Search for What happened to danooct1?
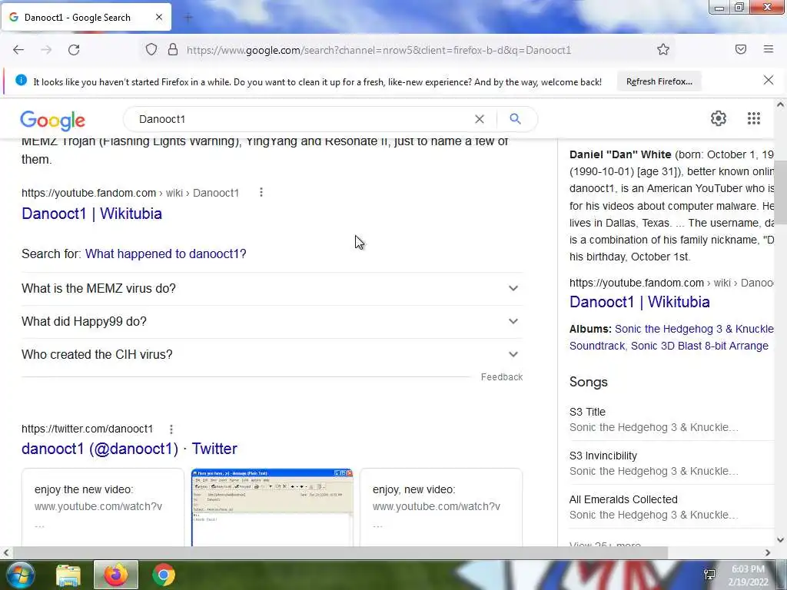 166,254
